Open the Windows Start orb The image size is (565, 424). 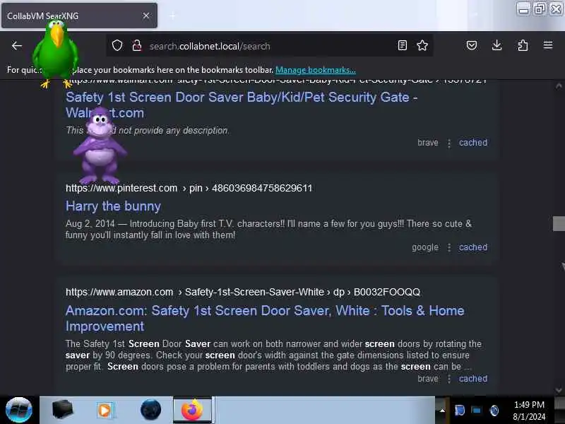(x=19, y=410)
